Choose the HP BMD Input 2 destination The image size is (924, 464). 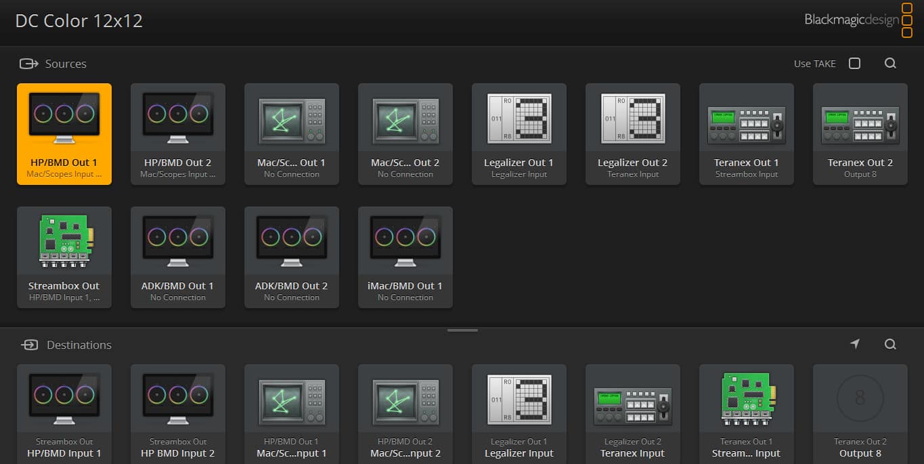[178, 414]
